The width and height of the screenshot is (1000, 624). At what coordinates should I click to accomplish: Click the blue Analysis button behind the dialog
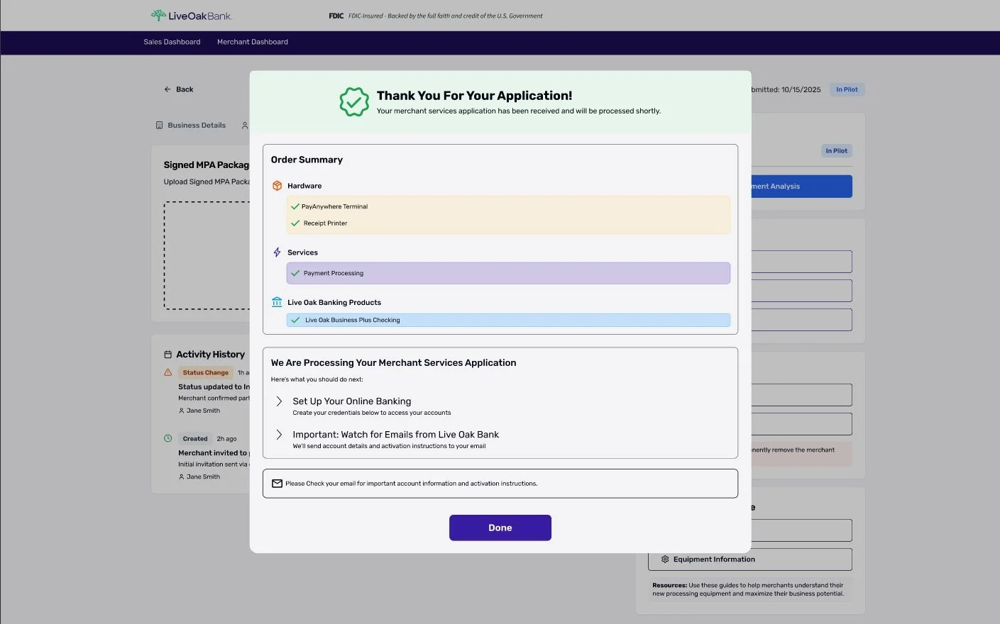(801, 186)
